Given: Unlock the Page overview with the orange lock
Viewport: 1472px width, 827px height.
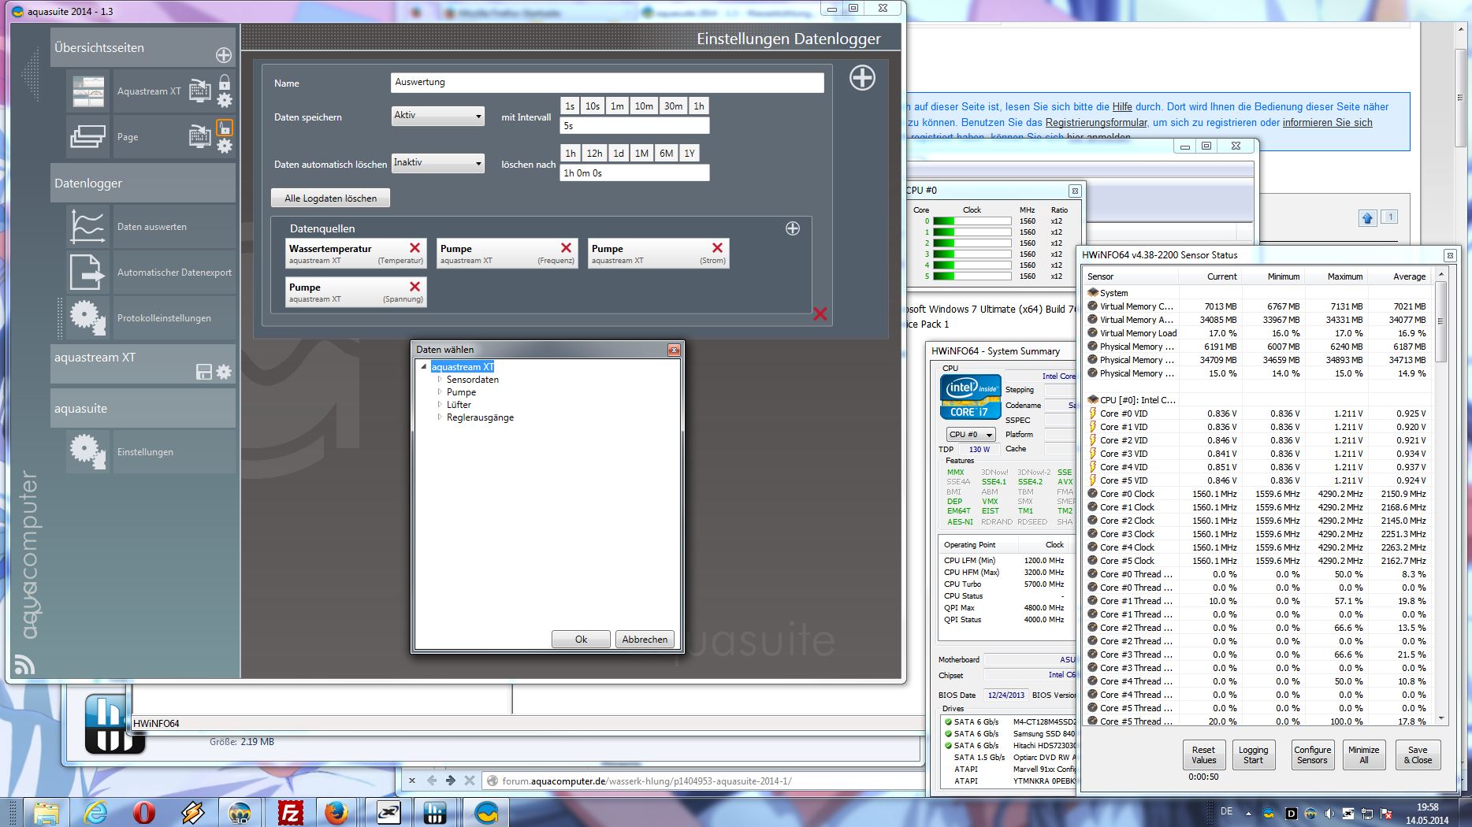Looking at the screenshot, I should point(225,128).
